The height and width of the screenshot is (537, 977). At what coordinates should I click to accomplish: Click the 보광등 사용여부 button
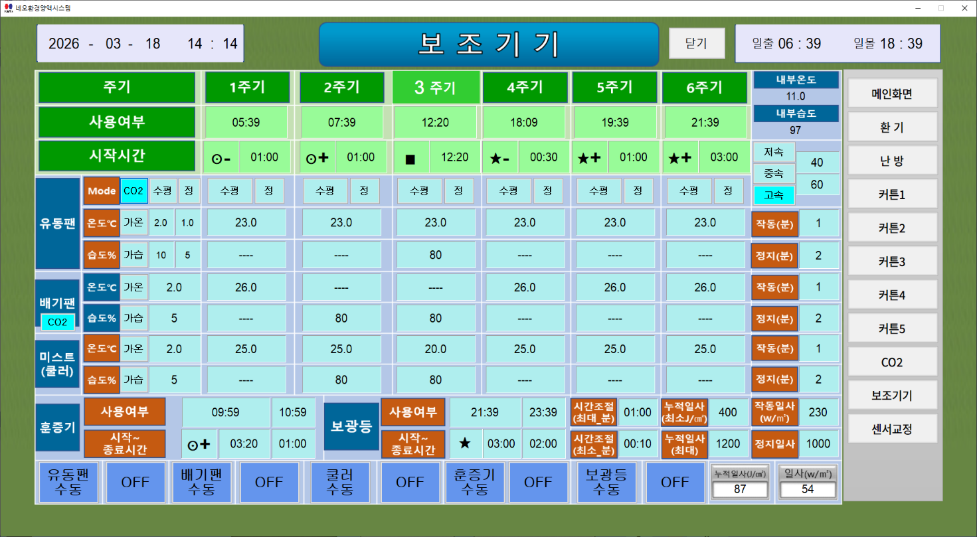(x=412, y=412)
